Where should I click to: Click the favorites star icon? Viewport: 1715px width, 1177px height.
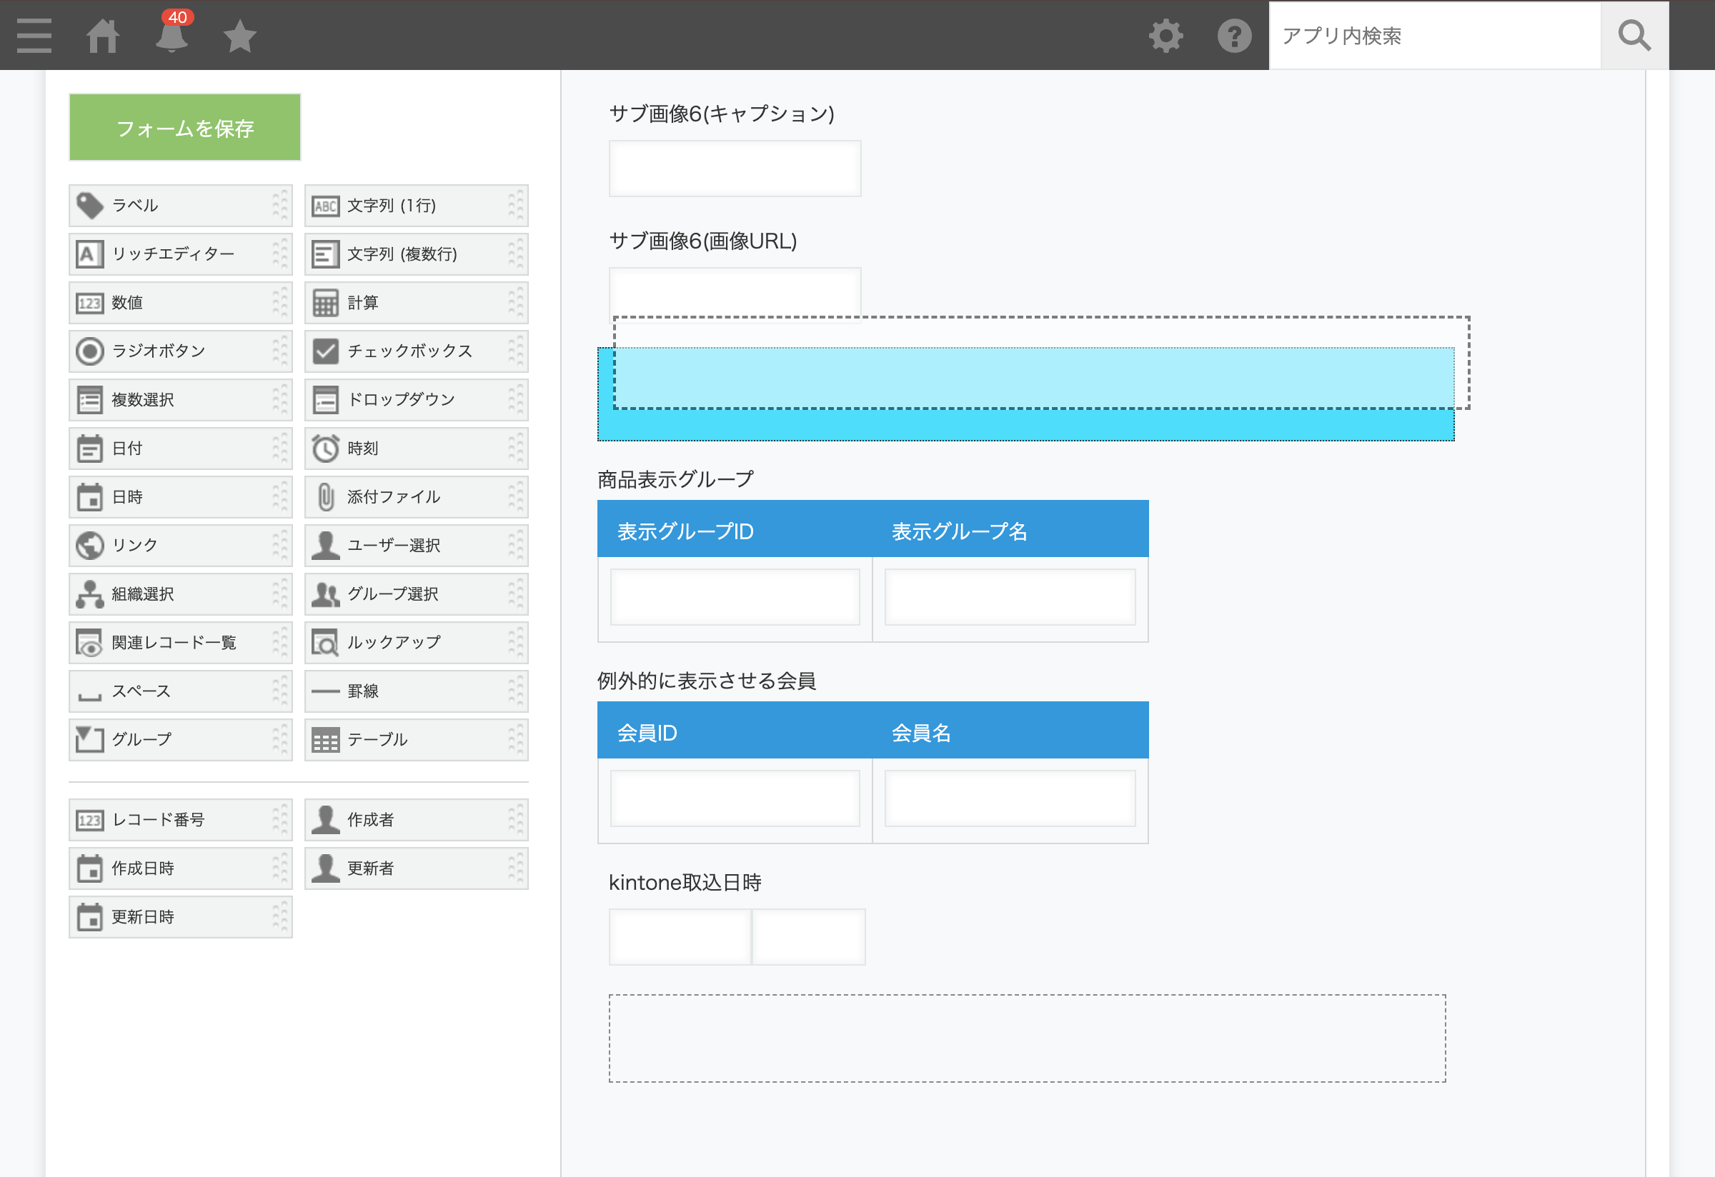240,36
